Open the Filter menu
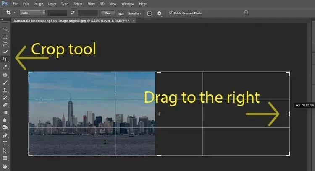 pyautogui.click(x=91, y=4)
